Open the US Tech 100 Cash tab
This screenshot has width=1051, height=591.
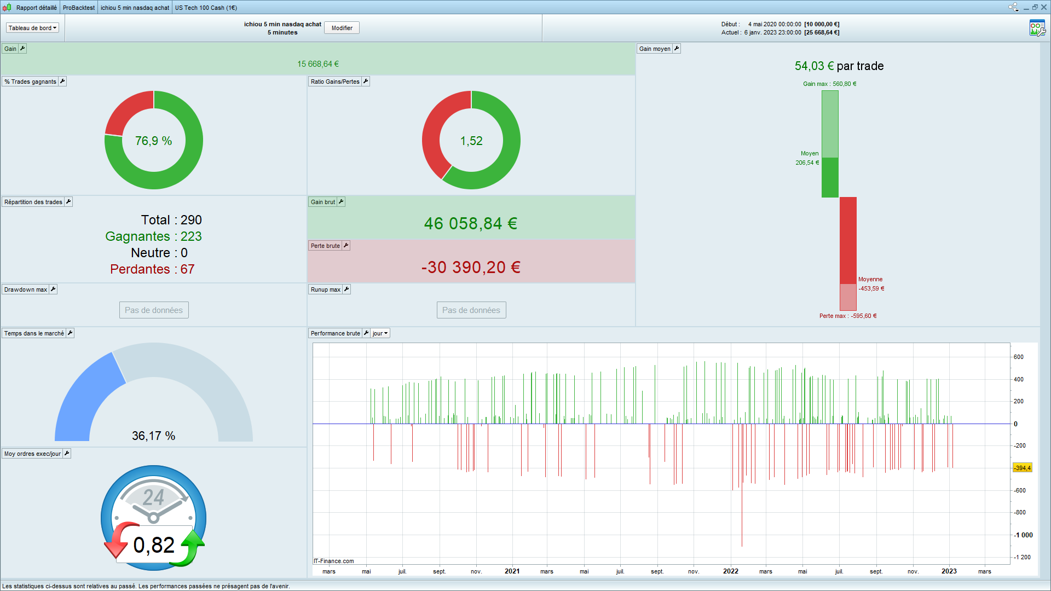tap(206, 8)
